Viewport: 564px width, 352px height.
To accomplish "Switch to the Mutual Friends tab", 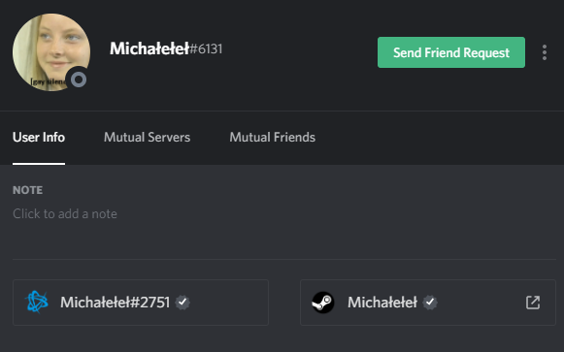I will pyautogui.click(x=272, y=137).
